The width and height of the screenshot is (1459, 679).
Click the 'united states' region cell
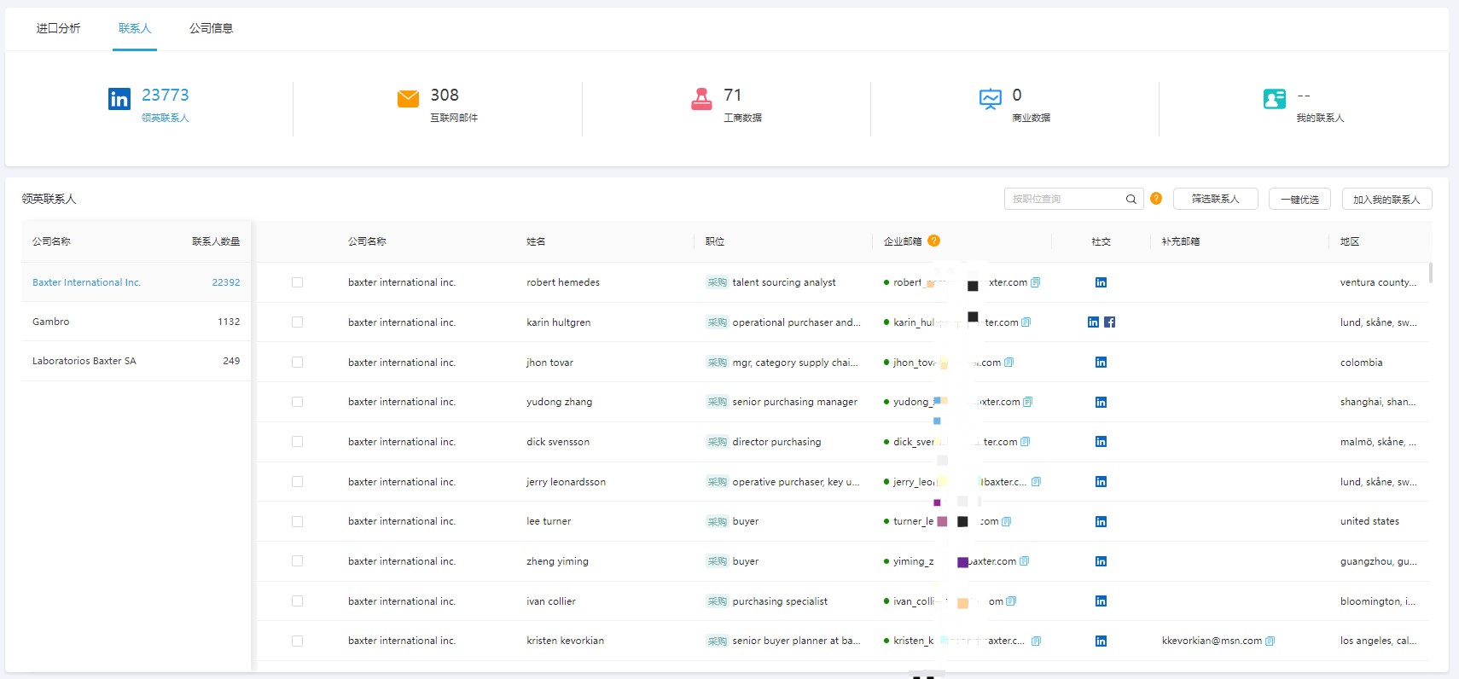point(1369,521)
